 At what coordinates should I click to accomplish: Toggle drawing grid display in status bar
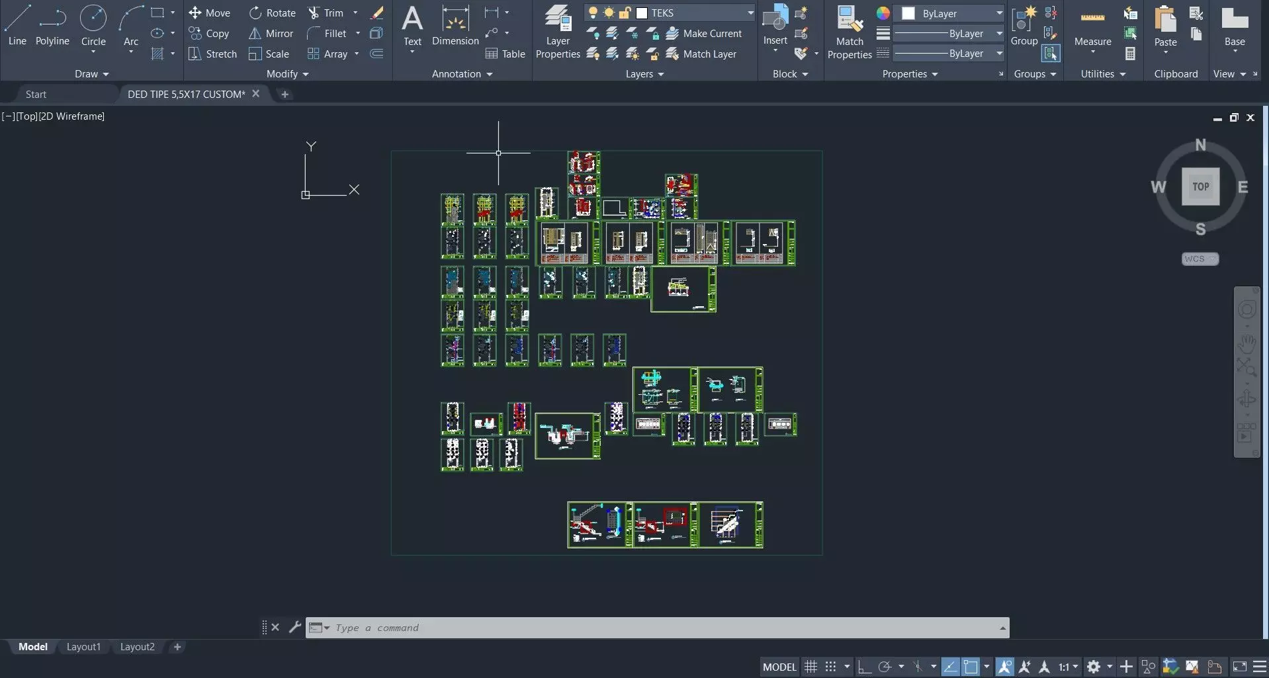click(810, 667)
